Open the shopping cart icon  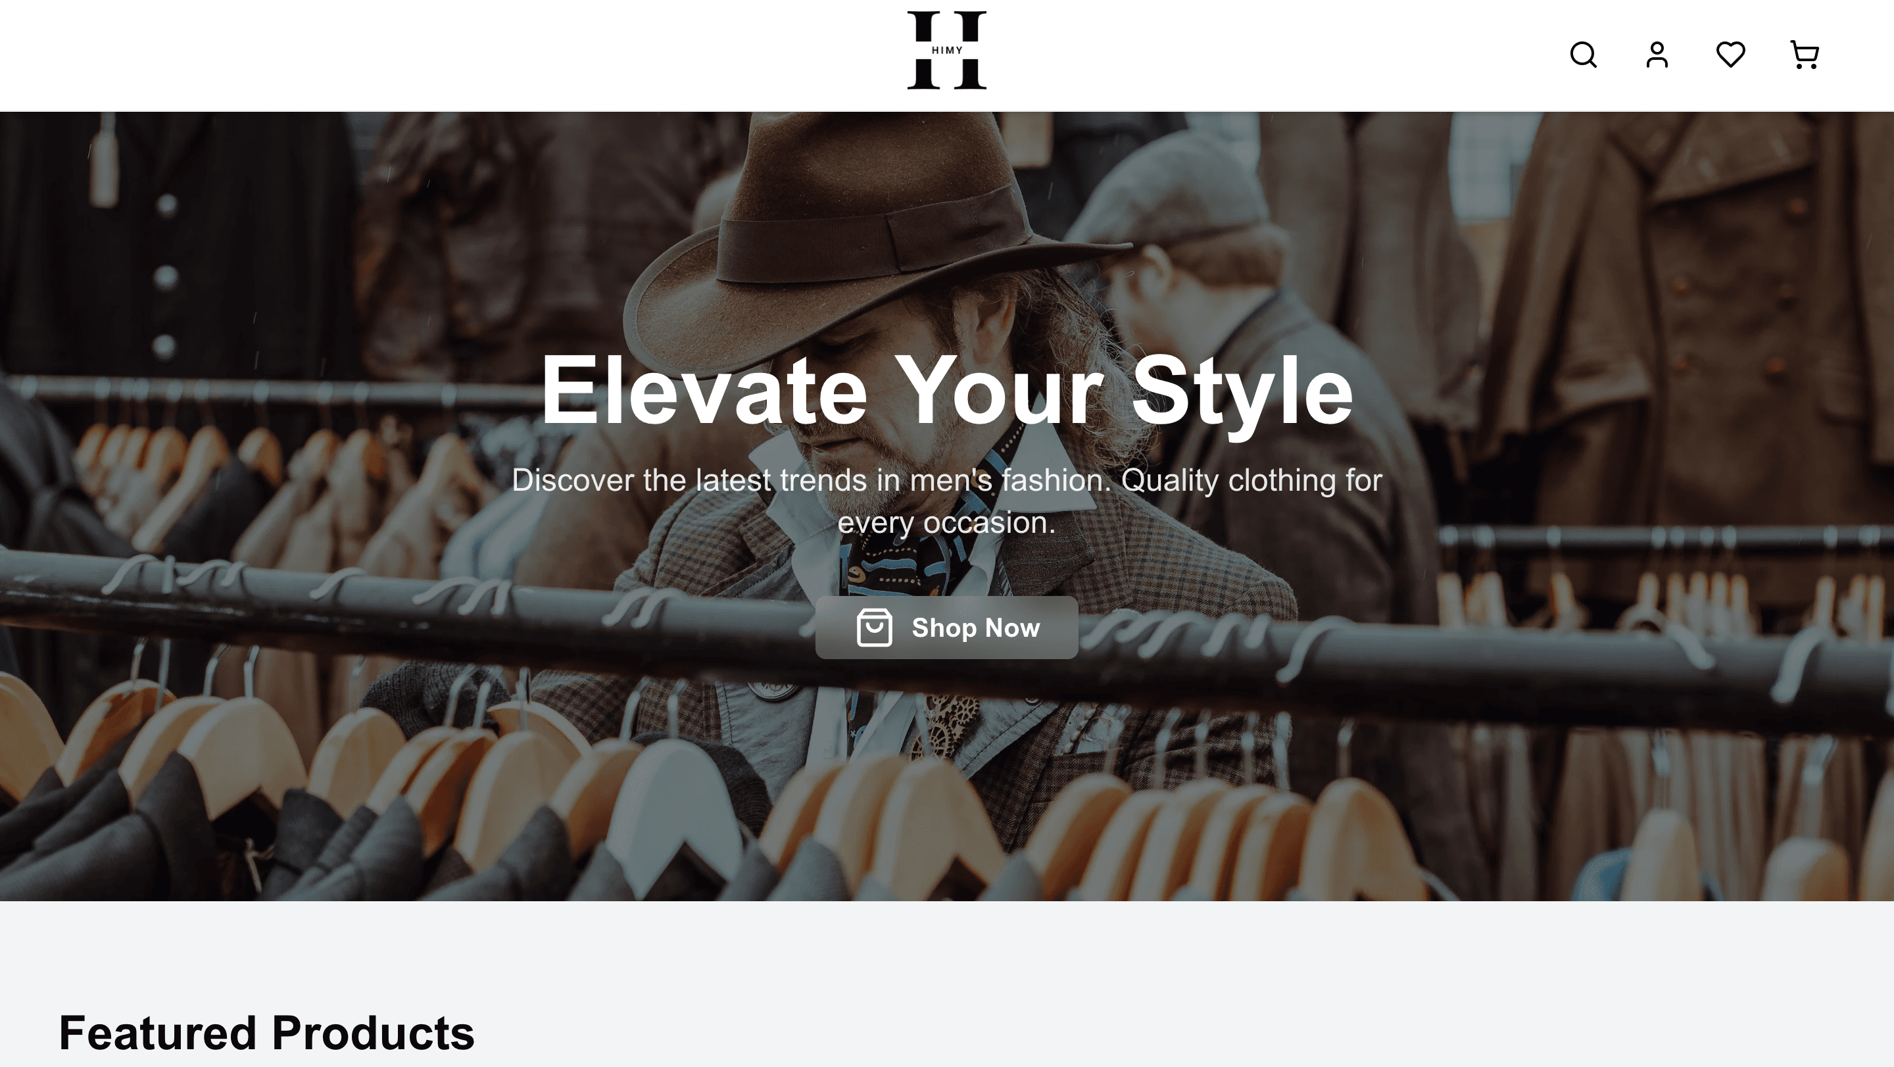tap(1805, 55)
